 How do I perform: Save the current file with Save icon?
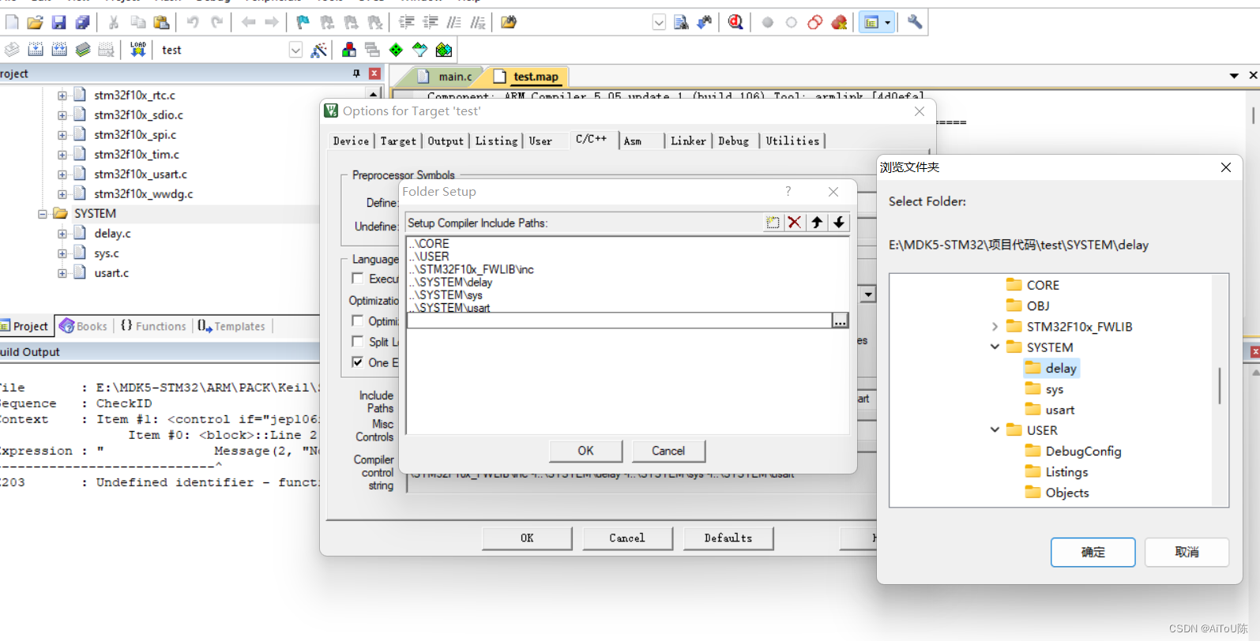click(x=58, y=23)
